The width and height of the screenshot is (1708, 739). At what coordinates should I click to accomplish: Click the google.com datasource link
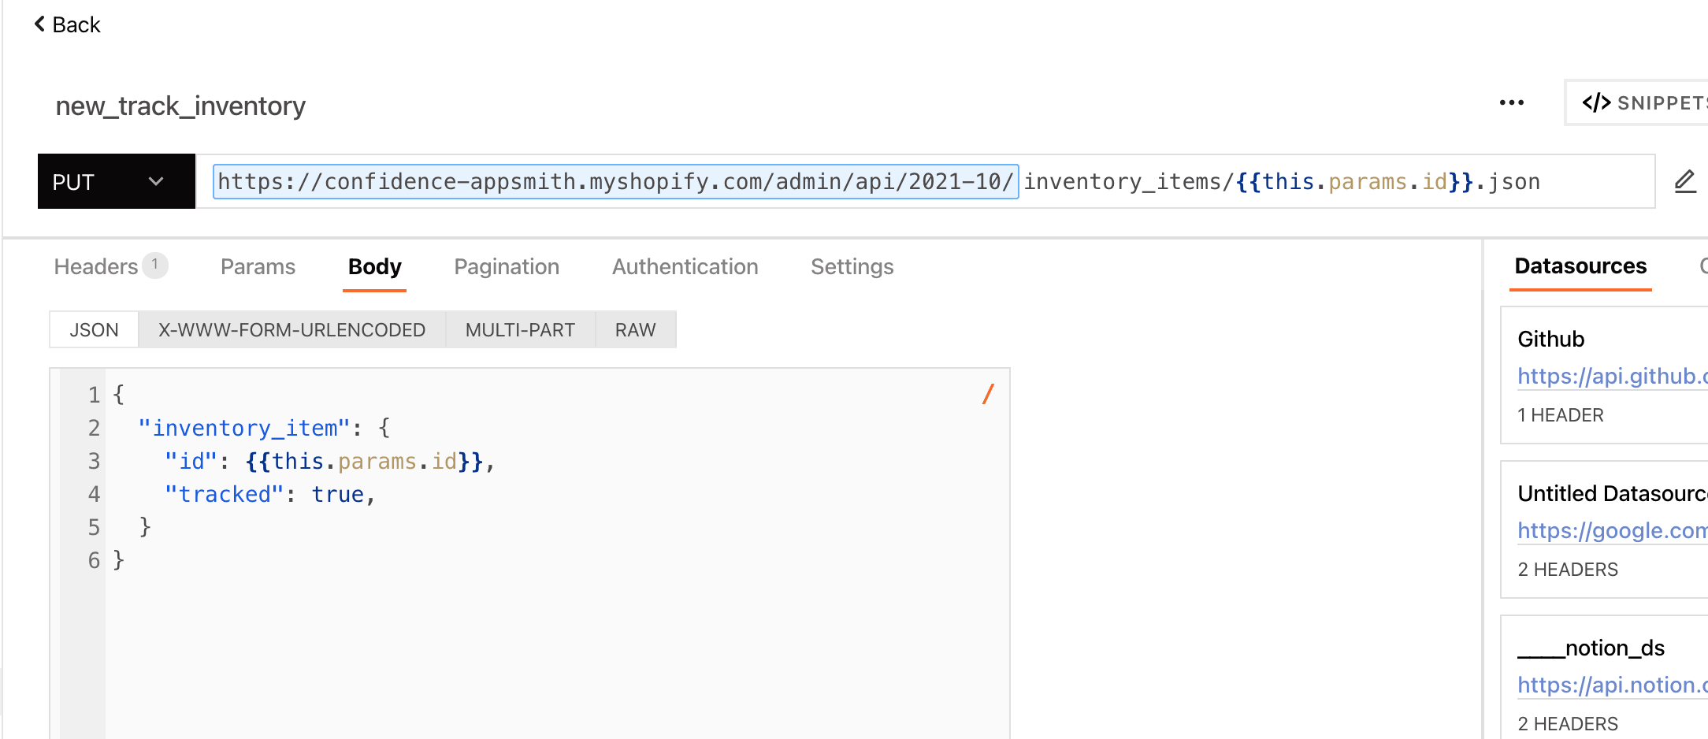pyautogui.click(x=1610, y=531)
